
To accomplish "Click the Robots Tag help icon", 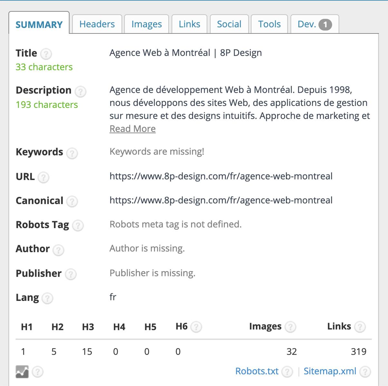I will point(78,226).
